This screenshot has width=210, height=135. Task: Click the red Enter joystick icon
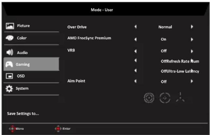(x=58, y=128)
